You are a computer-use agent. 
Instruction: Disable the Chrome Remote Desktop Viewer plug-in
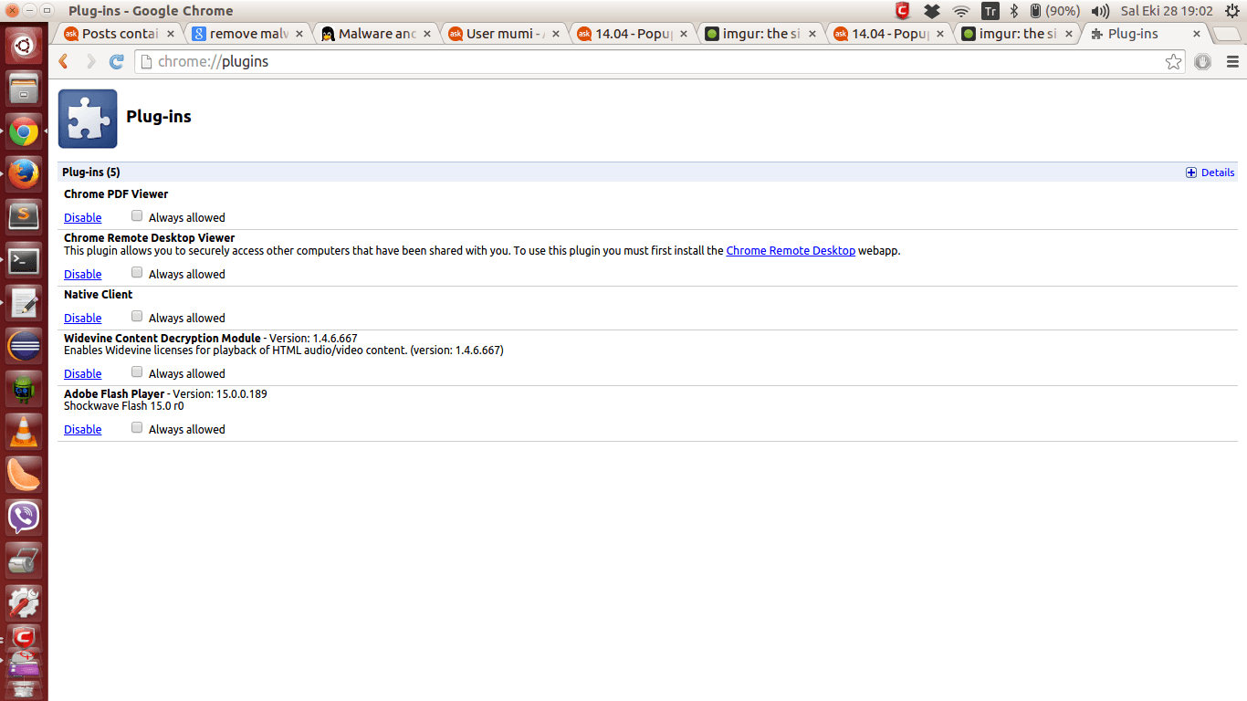click(82, 275)
